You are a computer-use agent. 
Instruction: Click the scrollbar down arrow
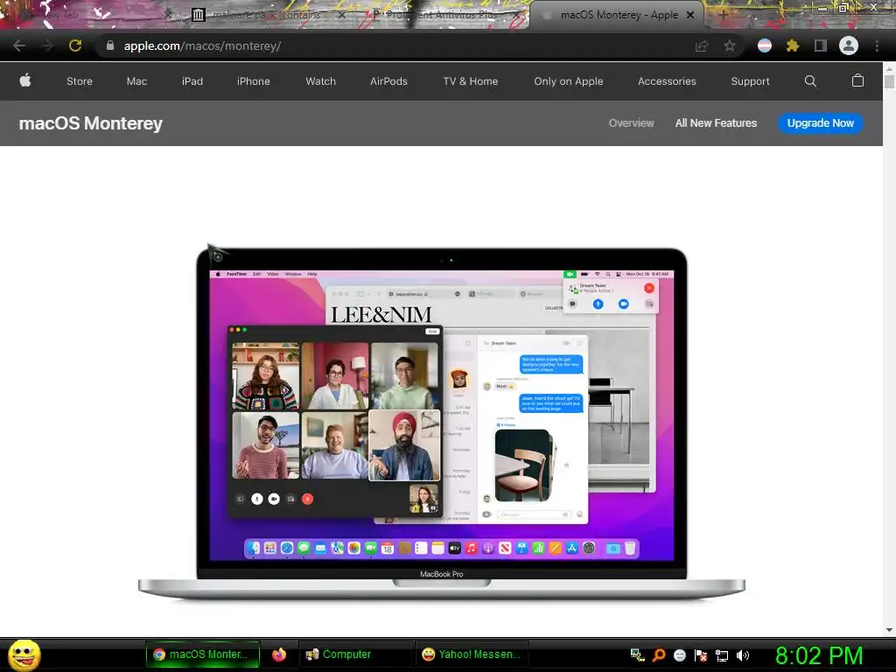click(889, 630)
